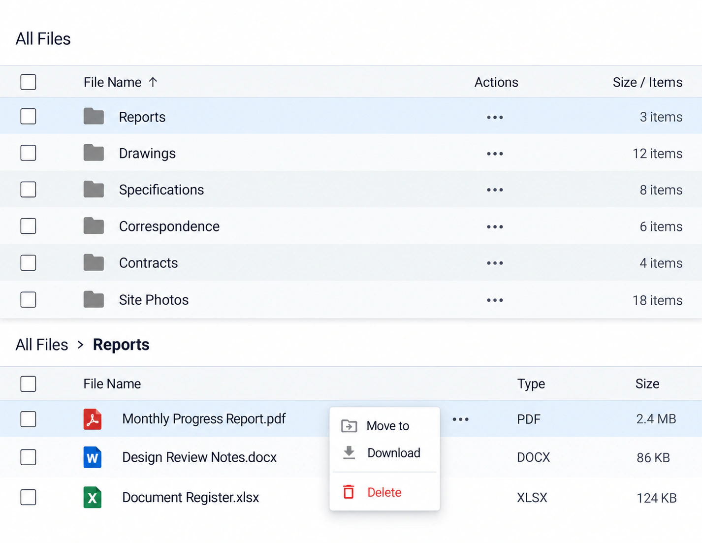Screen dimensions: 702x543
Task: Open the actions ellipsis for Reports folder
Action: pyautogui.click(x=495, y=117)
